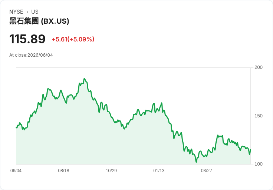Image resolution: width=273 pixels, height=190 pixels.
Task: Click the rightmost end point of the green line
Action: (x=250, y=149)
